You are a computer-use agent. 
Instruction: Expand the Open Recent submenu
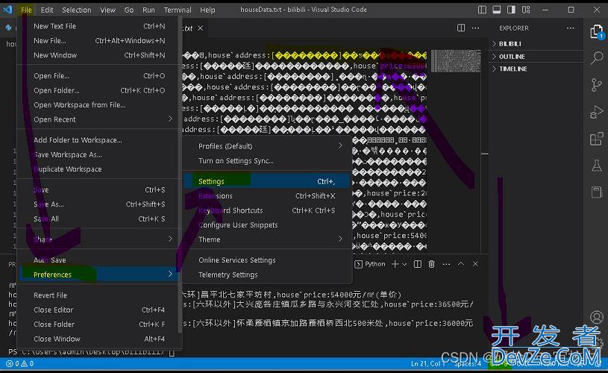[99, 119]
